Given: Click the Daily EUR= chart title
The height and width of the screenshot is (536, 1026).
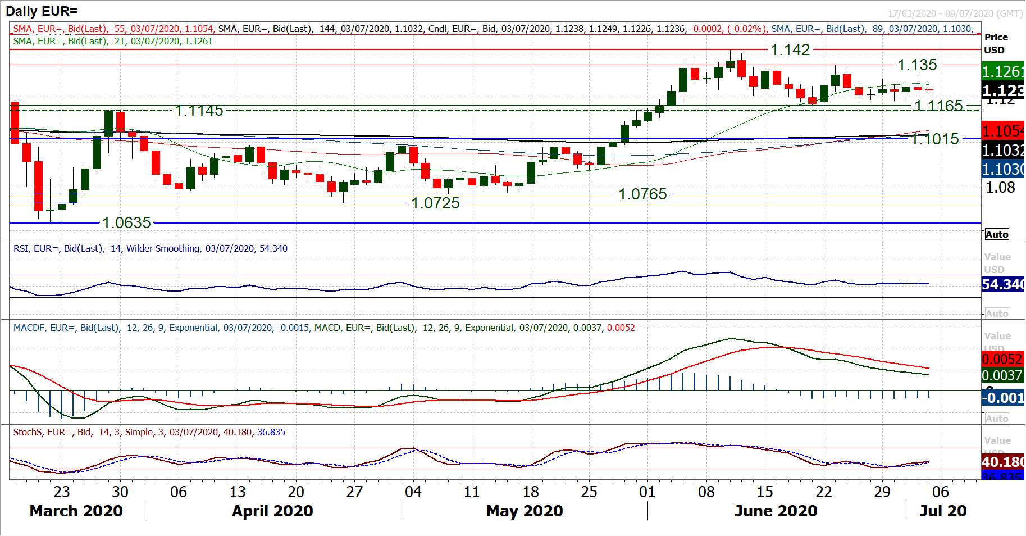Looking at the screenshot, I should pyautogui.click(x=42, y=11).
